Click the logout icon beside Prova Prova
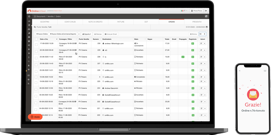Viewport: 271px width, 135px height. pyautogui.click(x=206, y=11)
